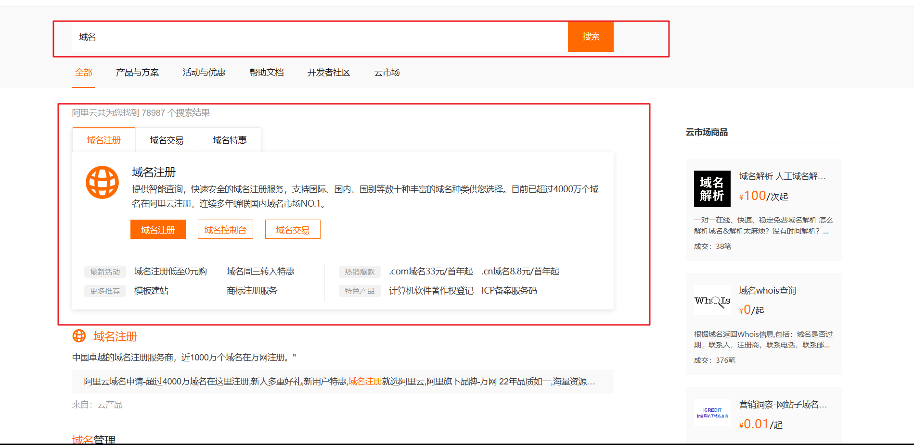Image resolution: width=914 pixels, height=445 pixels.
Task: Click the ¥0/起 price
Action: (x=751, y=310)
